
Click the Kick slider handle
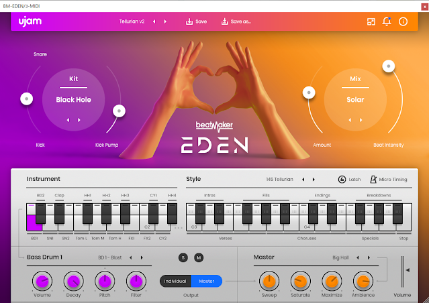(27, 99)
